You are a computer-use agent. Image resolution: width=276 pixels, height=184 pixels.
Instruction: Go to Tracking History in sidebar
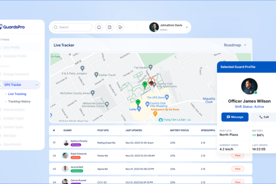19,102
